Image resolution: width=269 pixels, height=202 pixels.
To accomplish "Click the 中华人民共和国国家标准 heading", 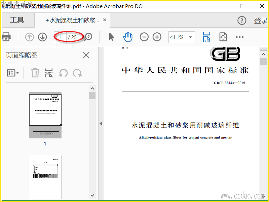I will click(x=185, y=70).
